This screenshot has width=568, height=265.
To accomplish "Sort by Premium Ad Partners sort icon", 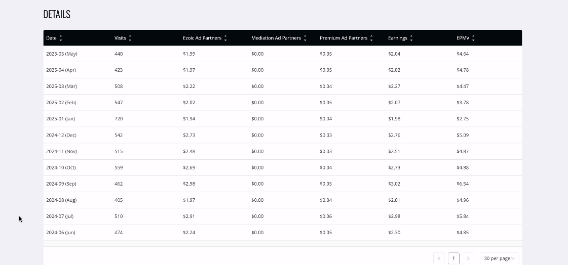I will (371, 38).
